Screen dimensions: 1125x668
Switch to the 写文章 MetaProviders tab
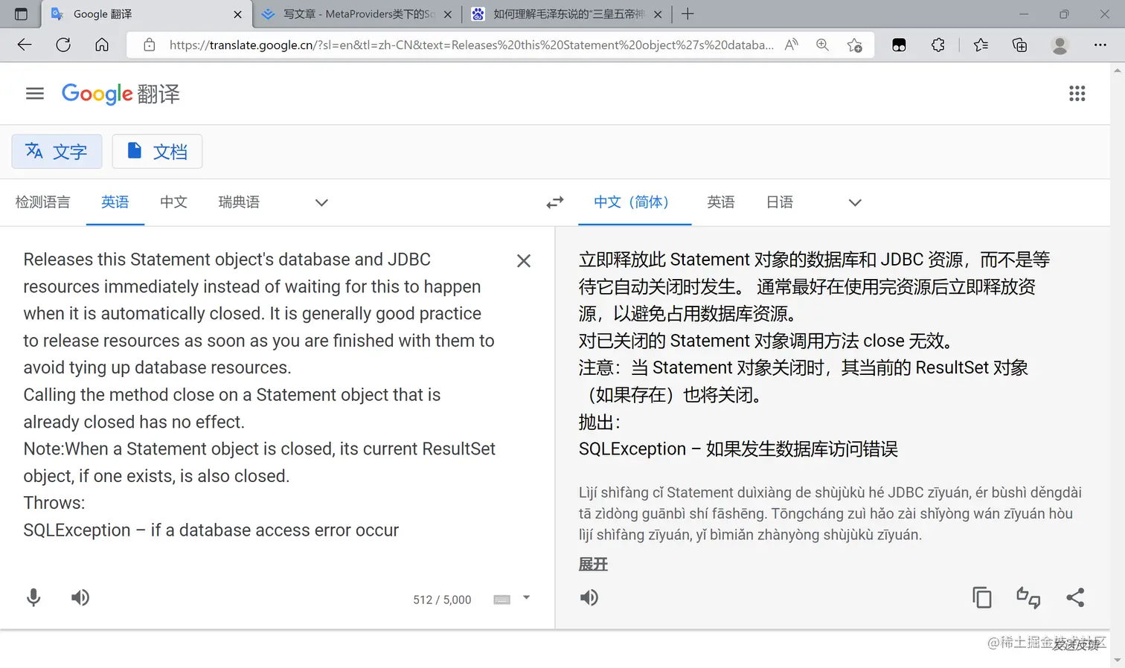click(x=358, y=14)
